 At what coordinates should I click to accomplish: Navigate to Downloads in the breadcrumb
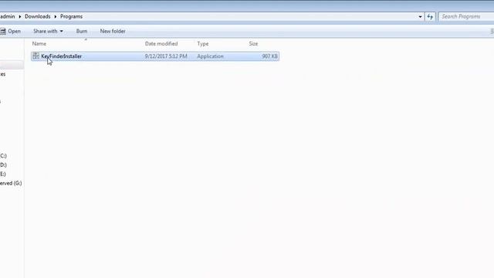[38, 16]
